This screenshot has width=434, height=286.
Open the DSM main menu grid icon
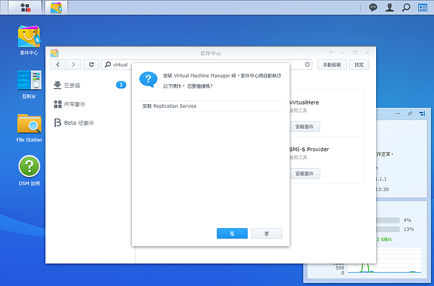25,7
